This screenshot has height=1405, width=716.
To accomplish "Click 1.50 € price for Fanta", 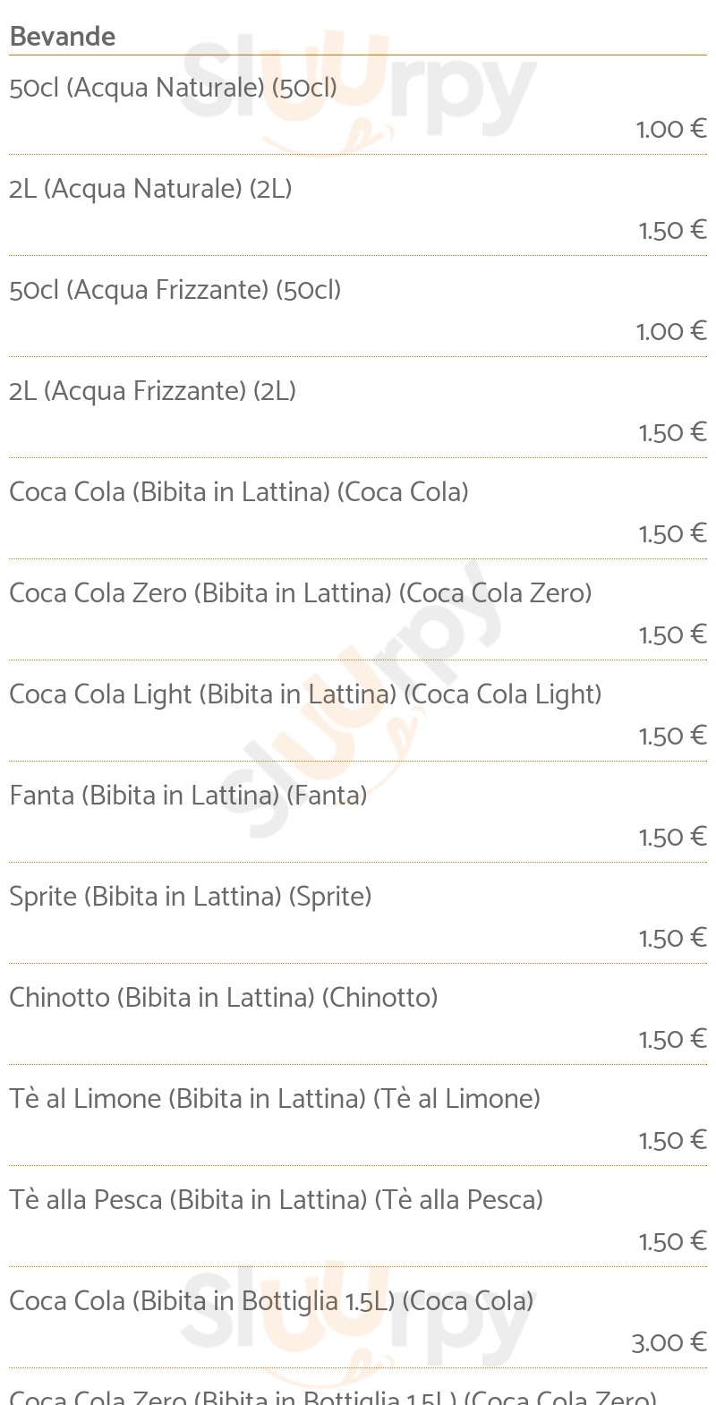I will tap(672, 837).
